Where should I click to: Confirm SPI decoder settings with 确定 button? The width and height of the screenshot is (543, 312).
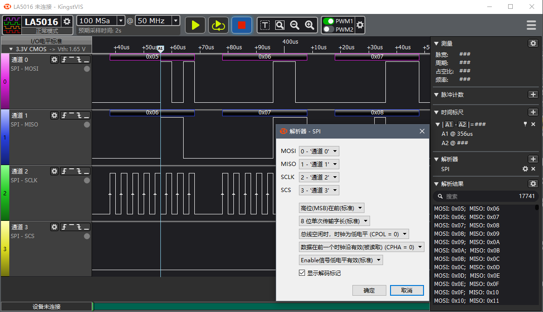(369, 290)
